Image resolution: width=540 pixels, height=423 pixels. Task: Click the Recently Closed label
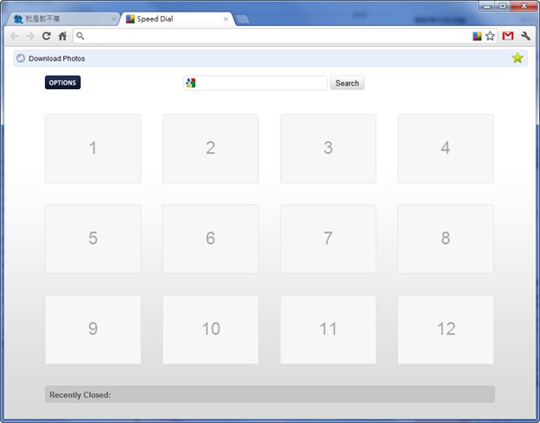pos(80,395)
